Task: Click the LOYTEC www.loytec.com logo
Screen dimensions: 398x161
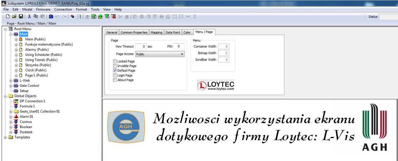Action: click(216, 85)
